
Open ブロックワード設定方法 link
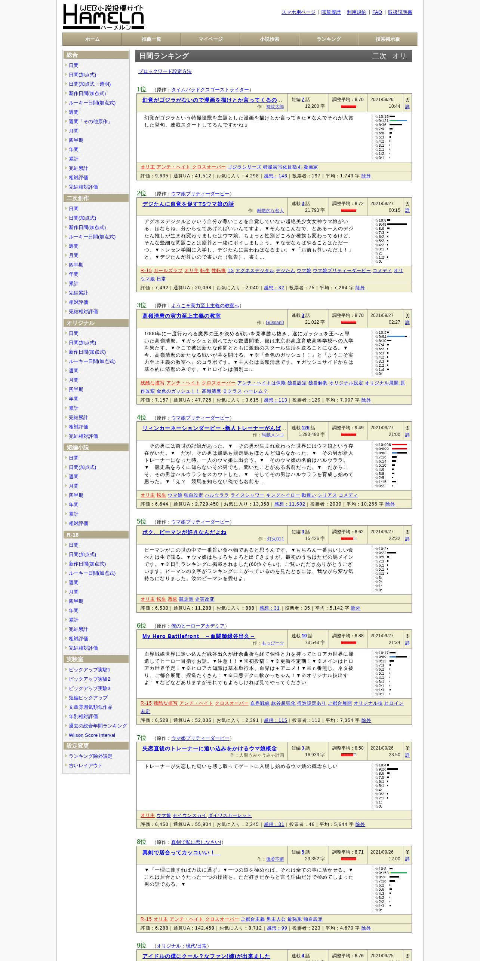[165, 71]
